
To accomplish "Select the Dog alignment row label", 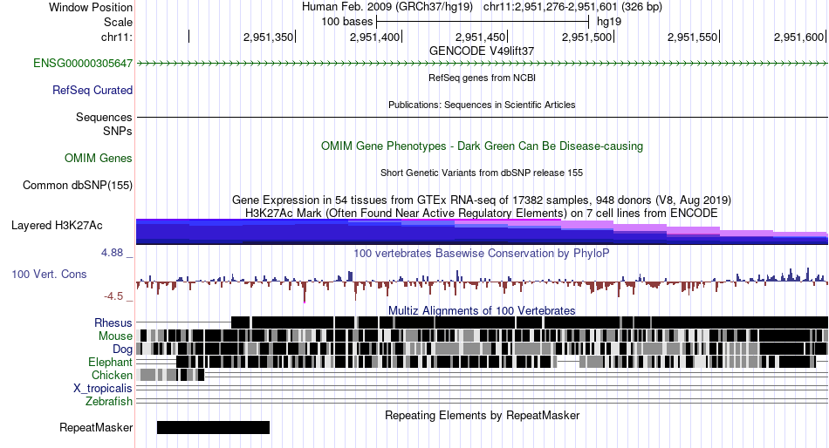I will coord(122,350).
